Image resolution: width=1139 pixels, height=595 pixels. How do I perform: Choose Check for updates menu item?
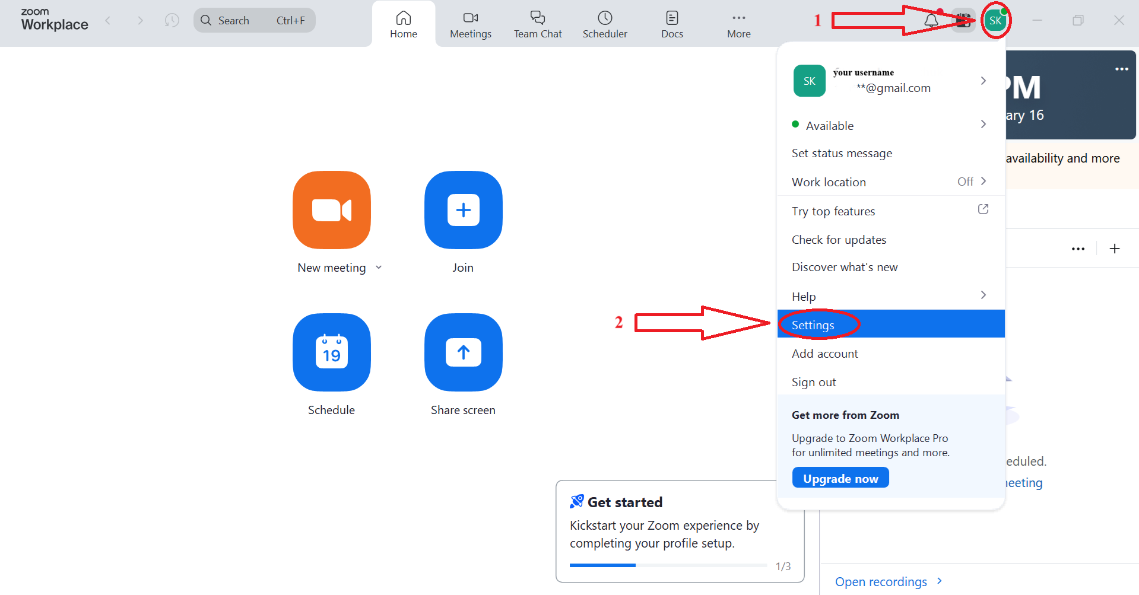(839, 240)
